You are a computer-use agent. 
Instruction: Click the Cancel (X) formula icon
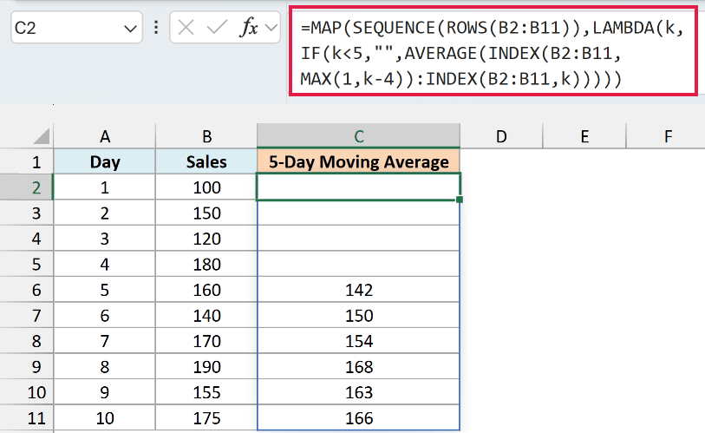pyautogui.click(x=186, y=28)
